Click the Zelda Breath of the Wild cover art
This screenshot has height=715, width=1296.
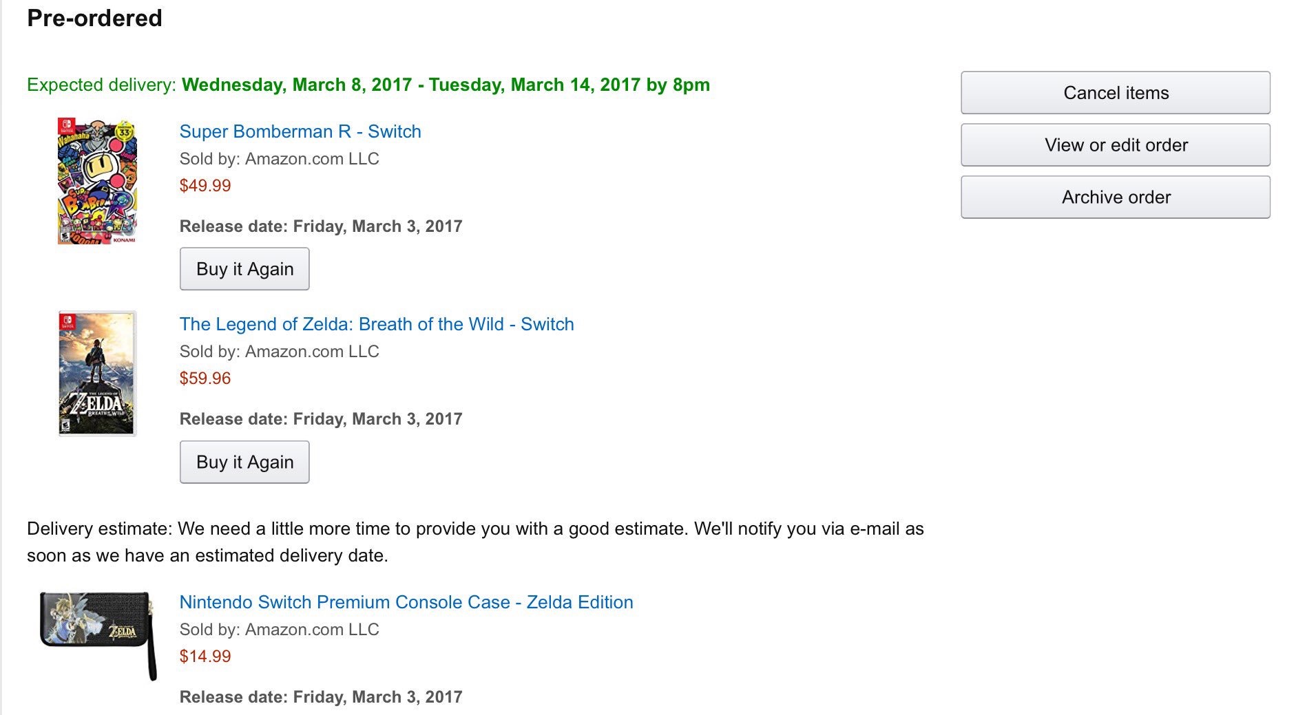tap(97, 373)
